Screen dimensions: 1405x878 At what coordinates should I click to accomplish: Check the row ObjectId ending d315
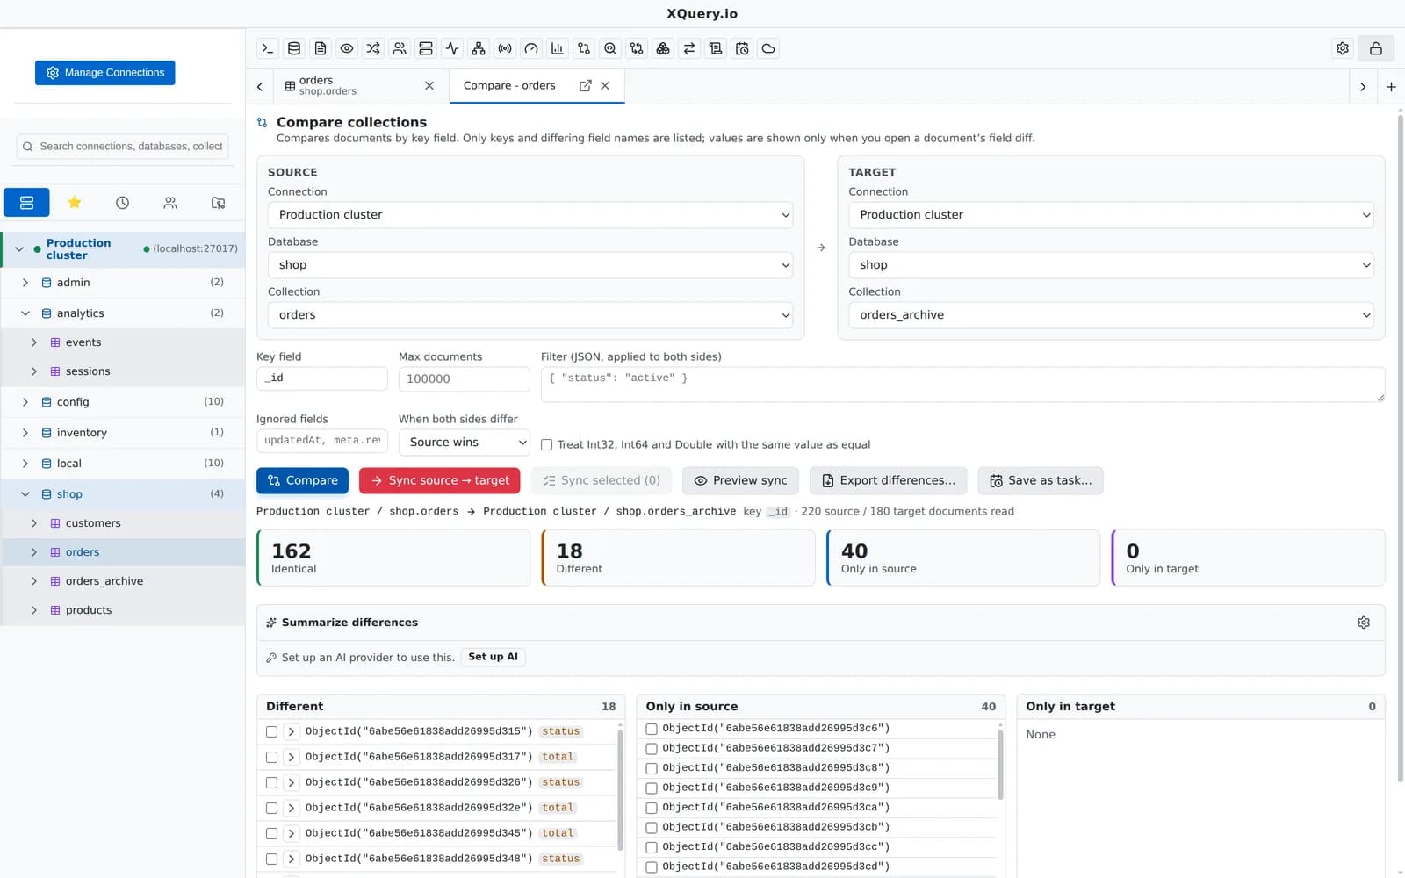click(x=271, y=731)
